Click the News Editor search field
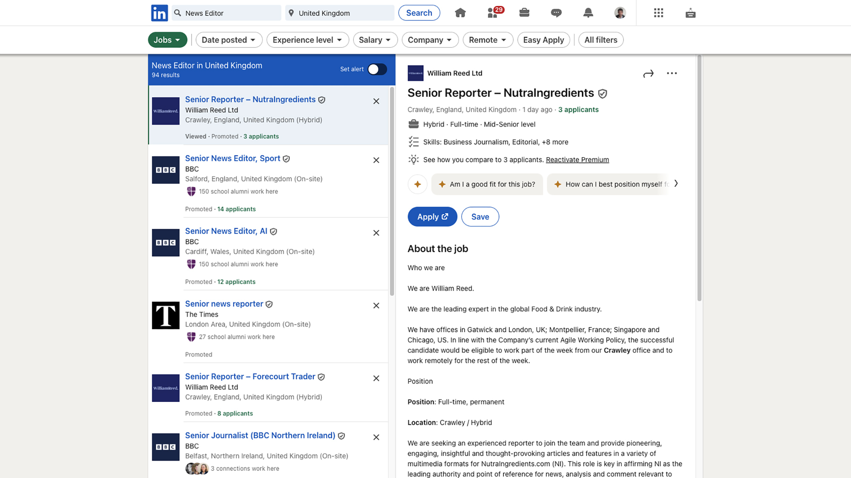Image resolution: width=851 pixels, height=478 pixels. 227,13
